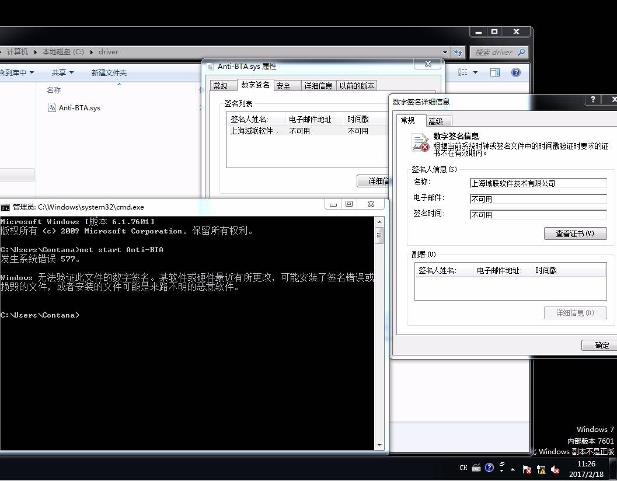Click 签名人姓名 column header in signature list
The width and height of the screenshot is (617, 481).
coord(256,119)
